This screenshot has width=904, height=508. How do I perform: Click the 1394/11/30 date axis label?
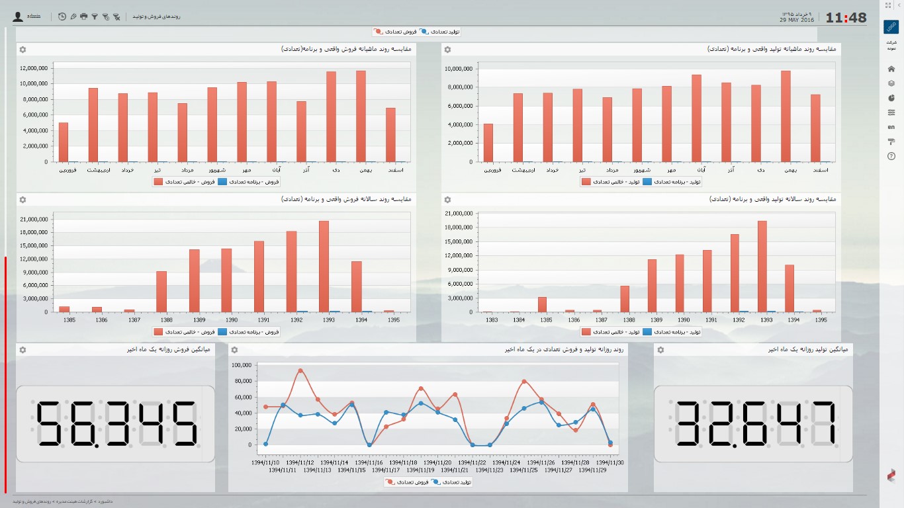(610, 462)
